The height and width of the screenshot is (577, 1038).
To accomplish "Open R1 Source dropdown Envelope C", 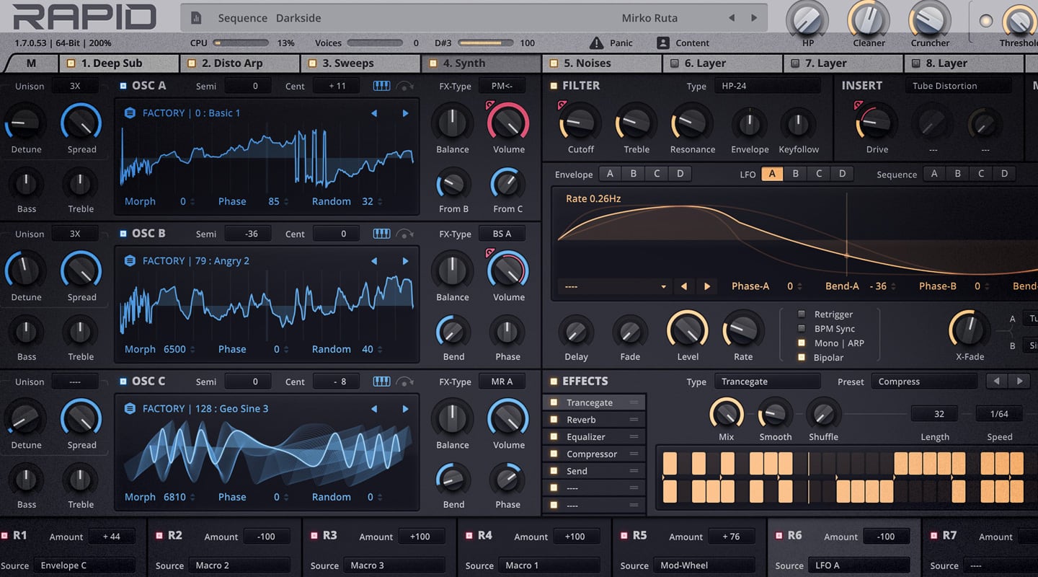I will (x=84, y=565).
